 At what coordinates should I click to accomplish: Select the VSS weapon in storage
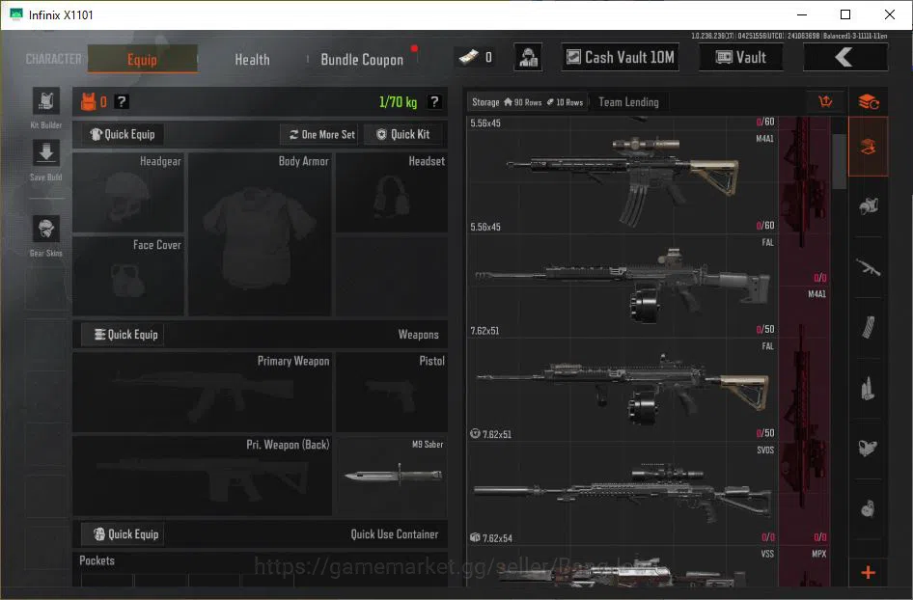click(622, 566)
